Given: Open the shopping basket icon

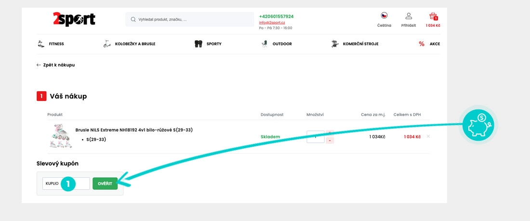Looking at the screenshot, I should [x=433, y=16].
